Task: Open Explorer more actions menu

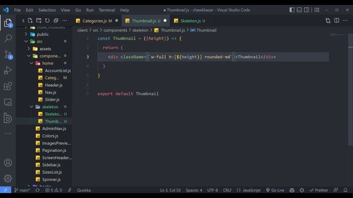Action: click(65, 21)
